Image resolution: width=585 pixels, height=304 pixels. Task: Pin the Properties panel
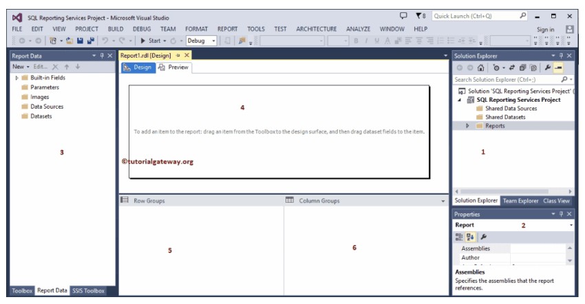click(x=561, y=214)
